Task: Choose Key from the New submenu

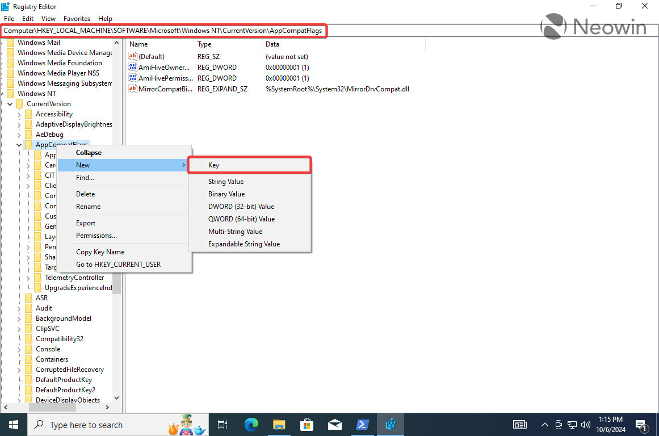Action: pos(250,165)
